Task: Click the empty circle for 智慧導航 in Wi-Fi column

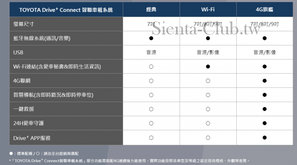Action: 208,95
